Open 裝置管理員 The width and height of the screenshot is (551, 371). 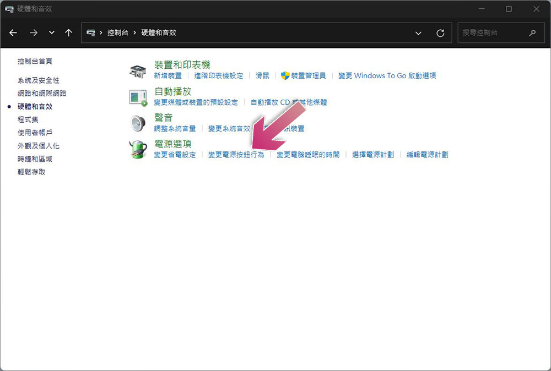click(x=308, y=75)
